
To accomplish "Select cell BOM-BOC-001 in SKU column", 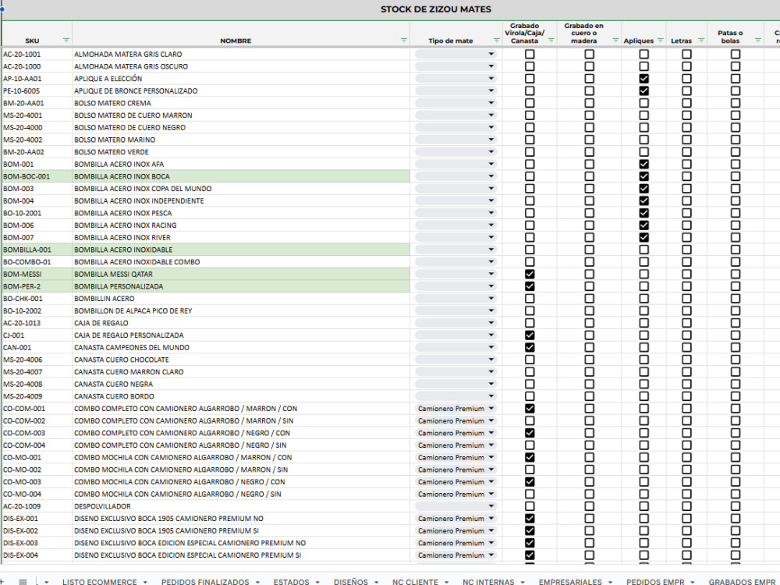I will point(37,176).
